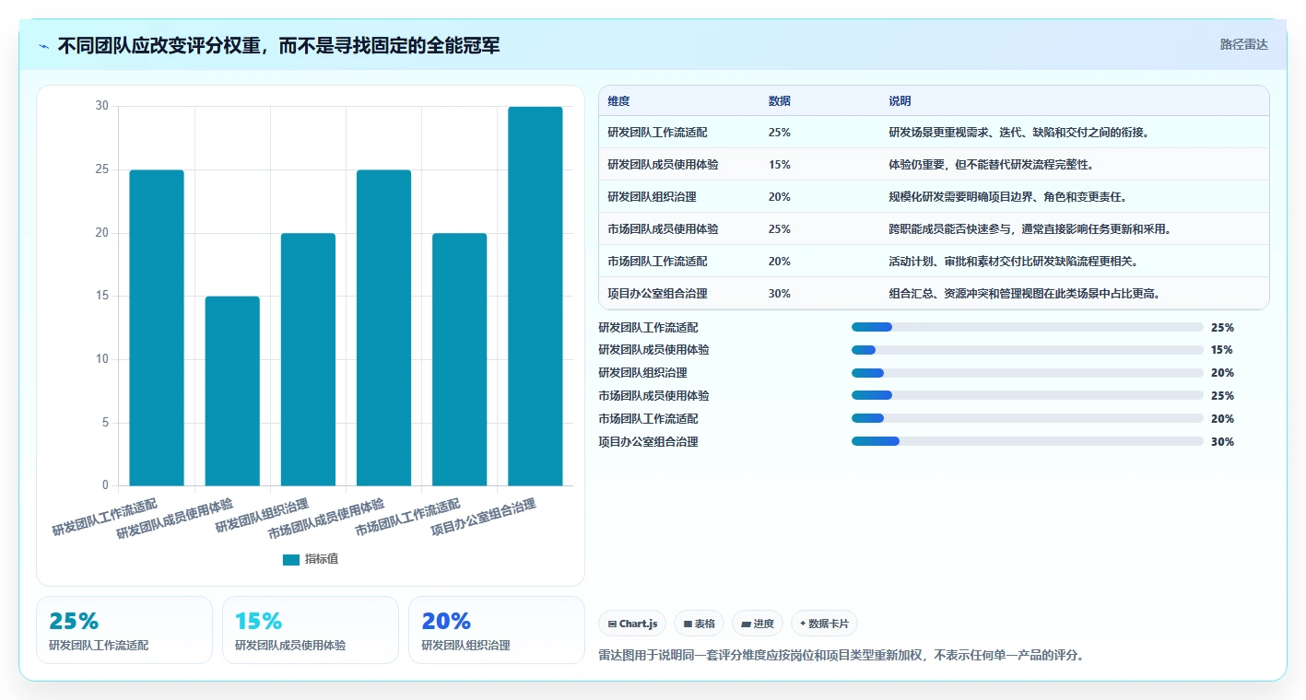1306x700 pixels.
Task: Click the chart bar for 市场团队成员使用体验
Action: pyautogui.click(x=383, y=328)
